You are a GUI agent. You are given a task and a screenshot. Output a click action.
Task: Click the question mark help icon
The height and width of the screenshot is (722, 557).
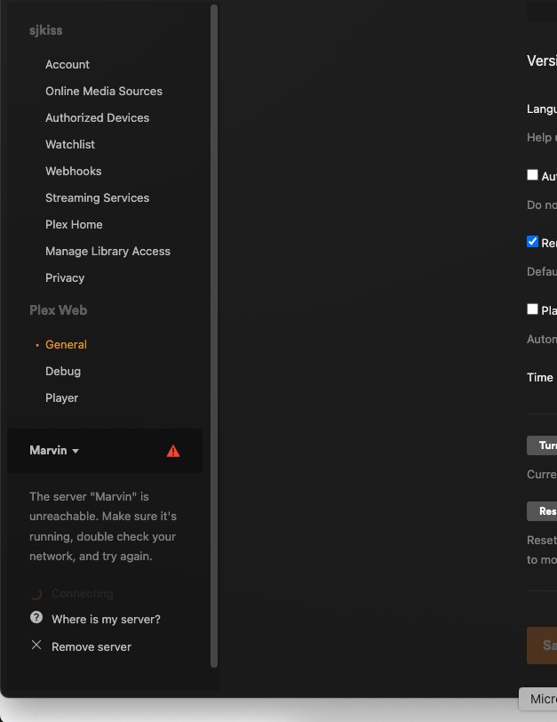[36, 618]
